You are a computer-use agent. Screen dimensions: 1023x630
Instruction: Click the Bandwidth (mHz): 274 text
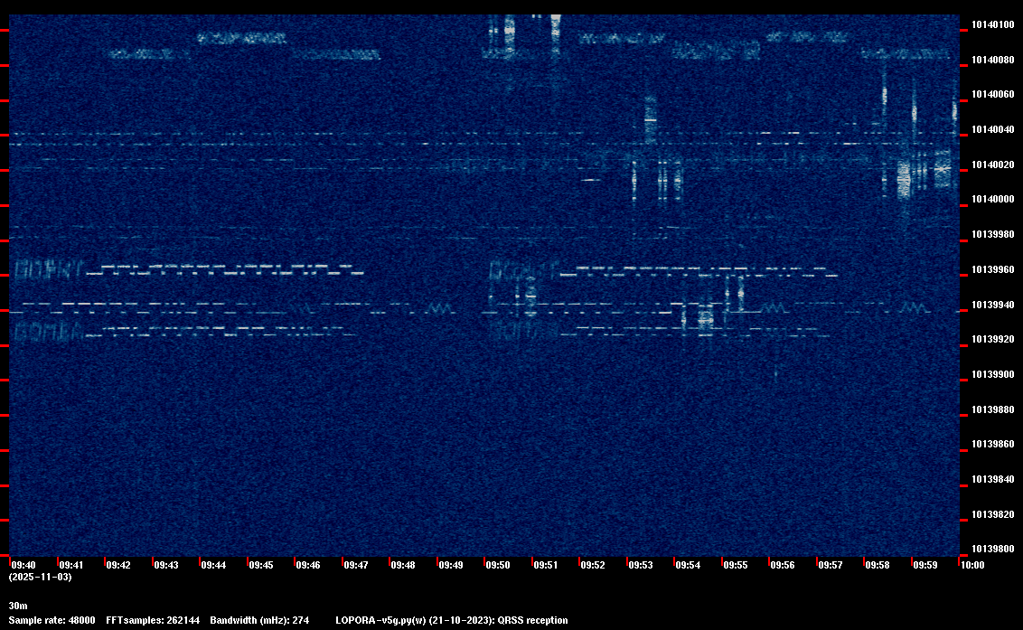click(x=259, y=620)
